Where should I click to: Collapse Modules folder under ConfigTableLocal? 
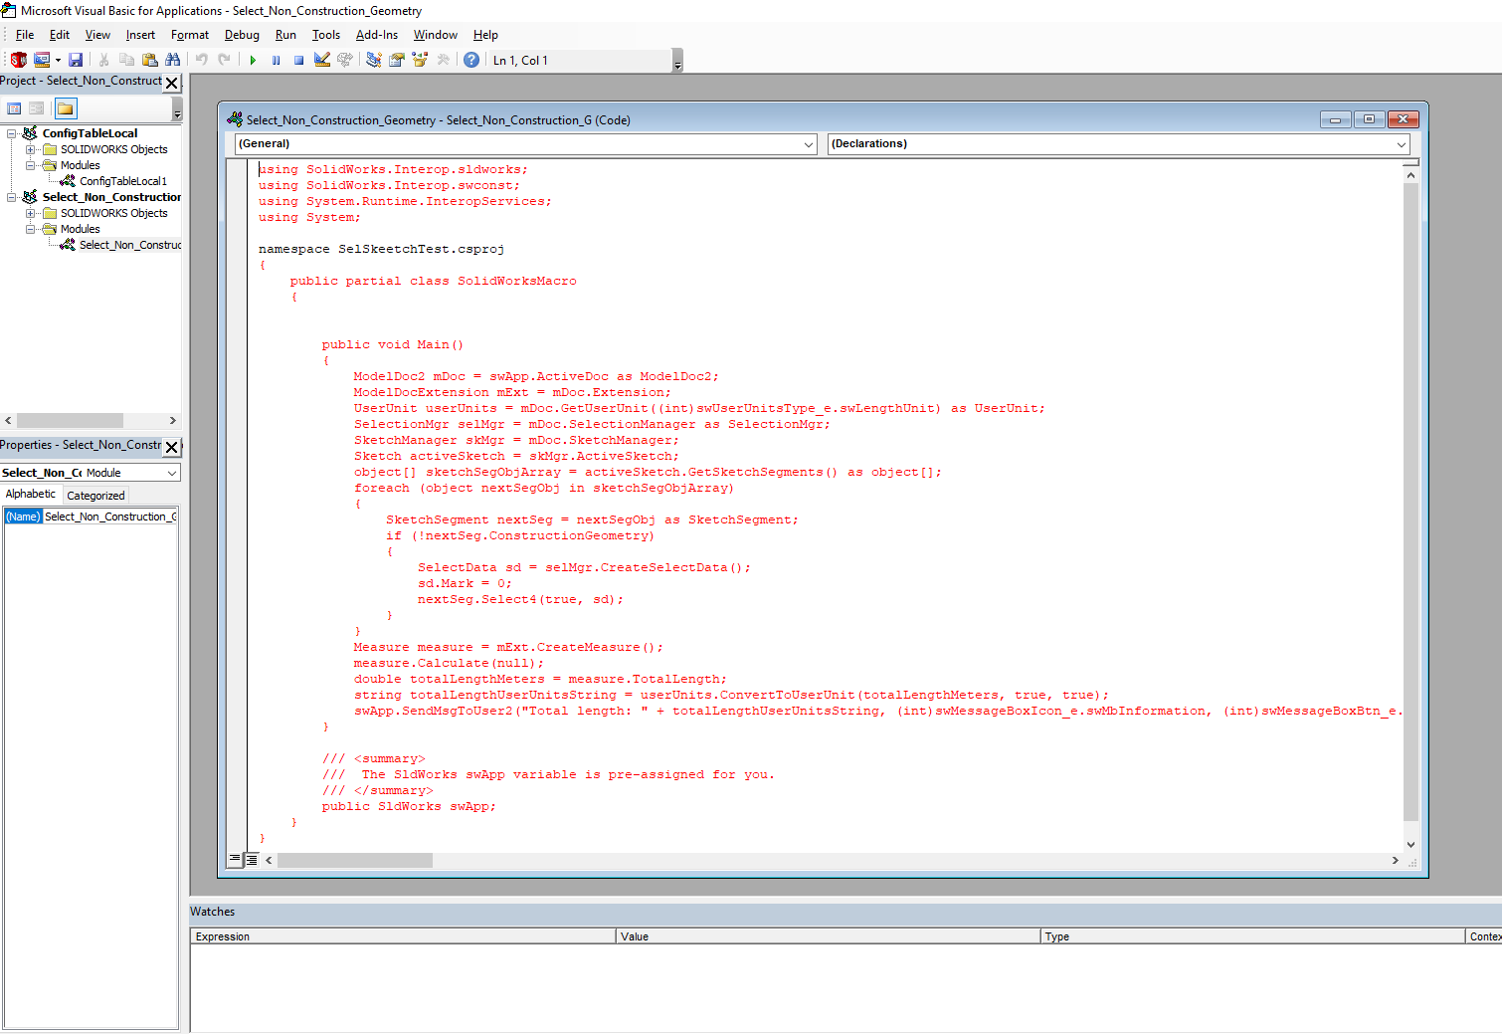[x=30, y=165]
